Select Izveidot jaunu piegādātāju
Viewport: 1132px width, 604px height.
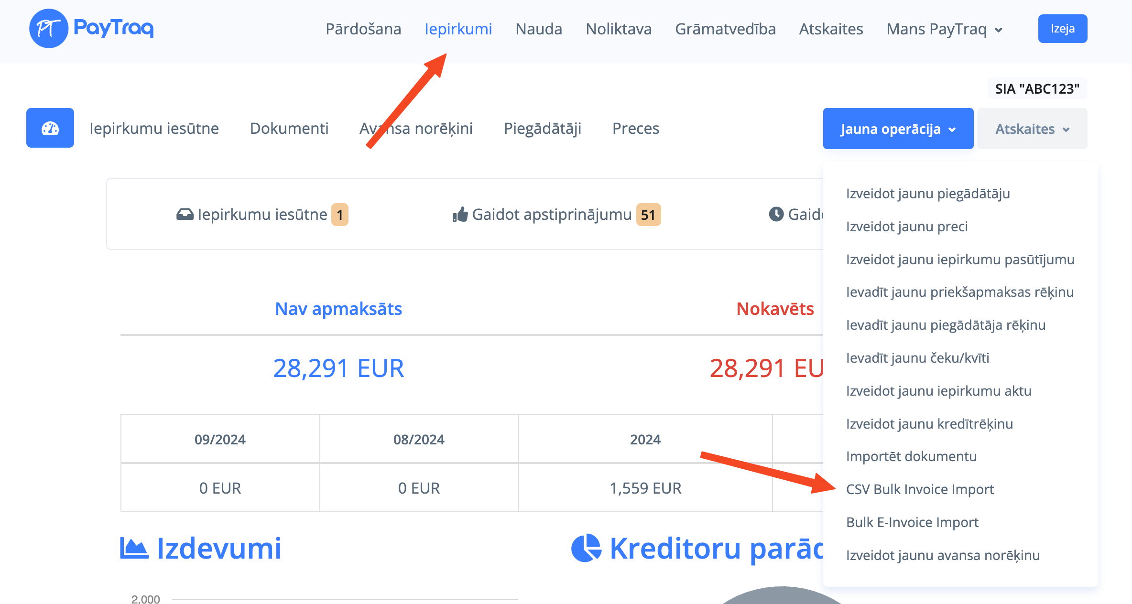coord(927,194)
